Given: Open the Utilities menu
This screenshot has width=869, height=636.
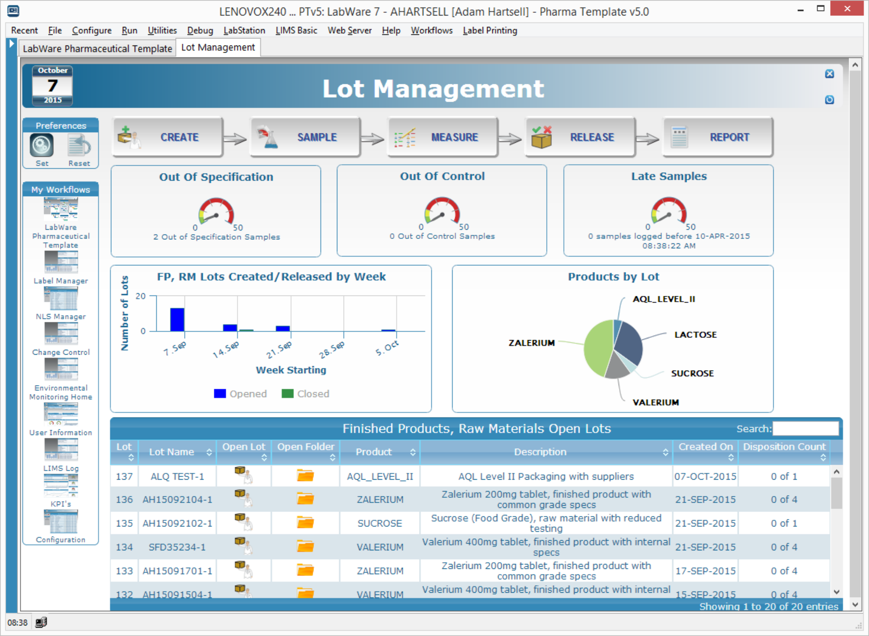Looking at the screenshot, I should (162, 30).
